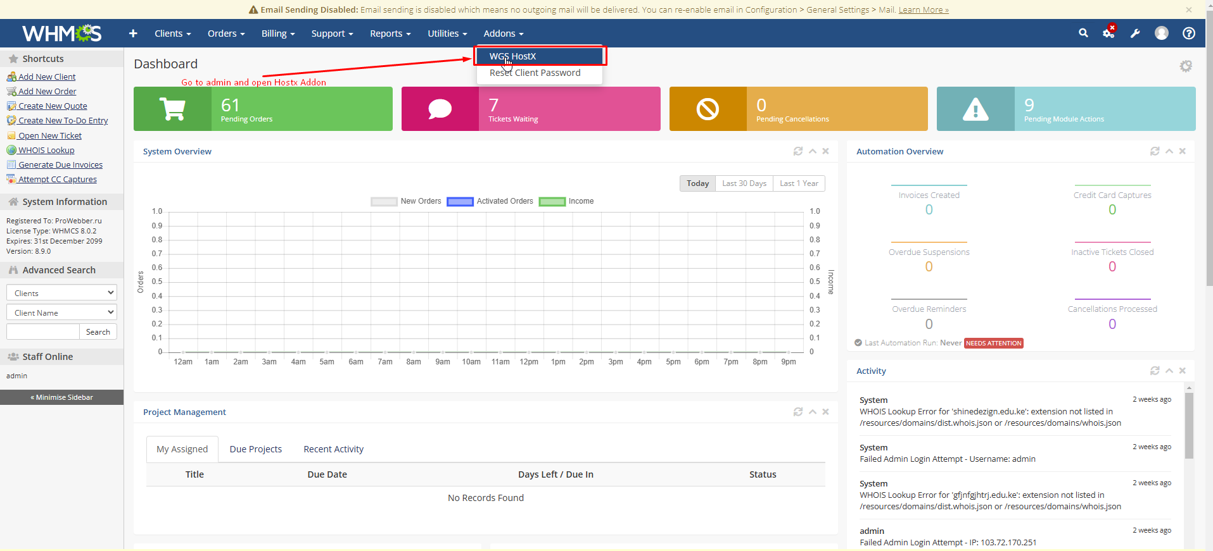Click the search magnifier icon in navbar

[1083, 33]
